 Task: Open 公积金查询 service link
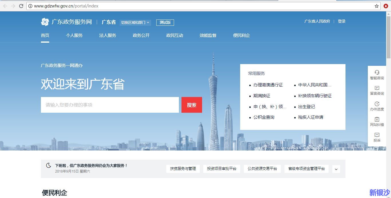(264, 117)
